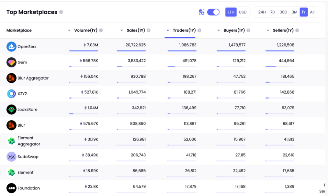328x196 pixels.
Task: Select the 7D time range tab
Action: (x=273, y=12)
